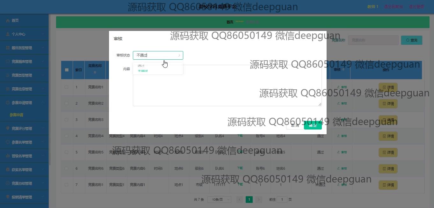Select the 不通过 option in dropdown list
This screenshot has width=434, height=208.
pos(158,71)
